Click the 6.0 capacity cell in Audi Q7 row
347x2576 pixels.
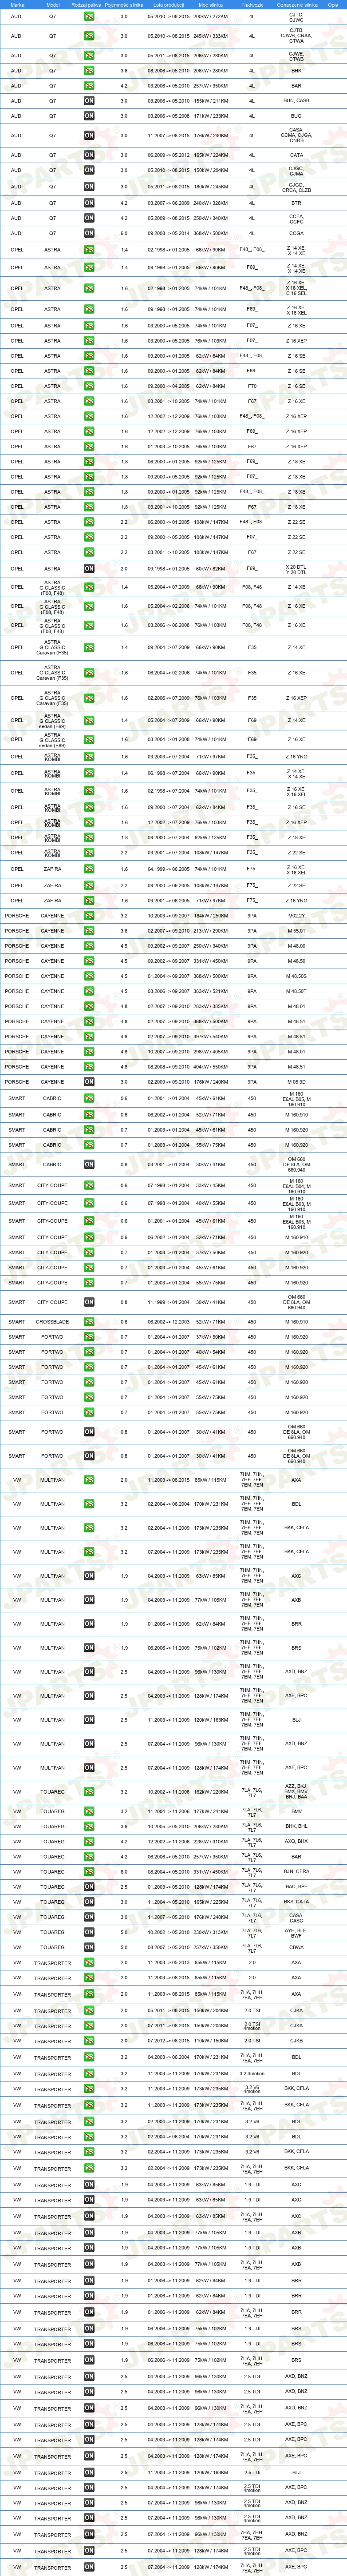[124, 233]
